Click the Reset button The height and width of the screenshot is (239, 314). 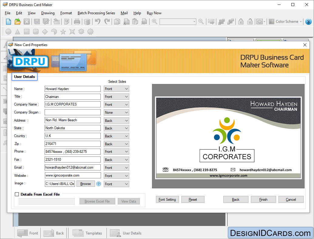(x=193, y=200)
